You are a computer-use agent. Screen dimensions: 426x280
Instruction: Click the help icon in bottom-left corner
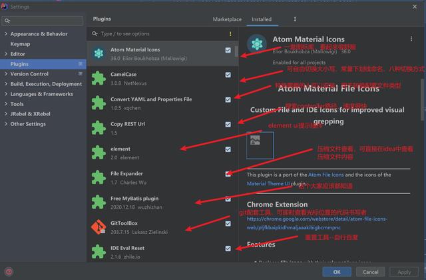(x=9, y=271)
